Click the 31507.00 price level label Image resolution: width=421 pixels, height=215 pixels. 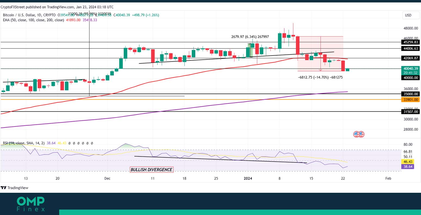(x=410, y=111)
